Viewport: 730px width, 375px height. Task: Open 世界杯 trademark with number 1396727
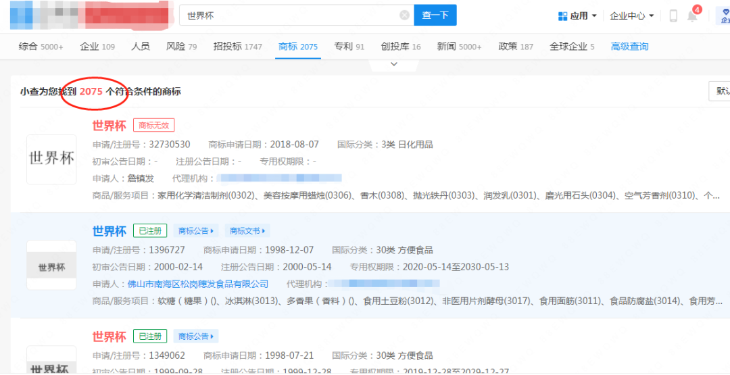[109, 231]
